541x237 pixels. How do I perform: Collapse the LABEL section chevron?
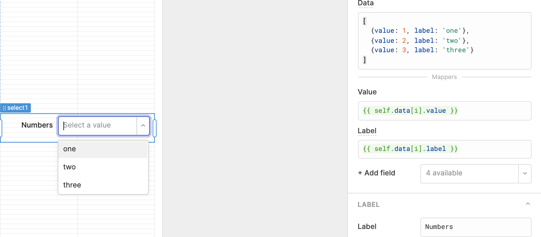click(528, 204)
